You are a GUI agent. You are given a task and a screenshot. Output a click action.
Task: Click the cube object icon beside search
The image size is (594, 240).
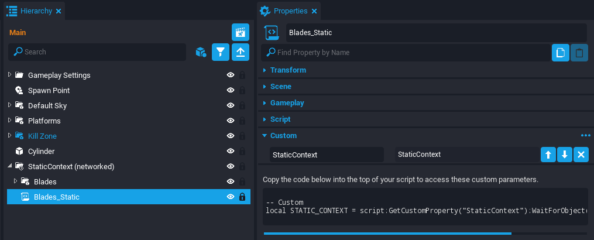[201, 52]
